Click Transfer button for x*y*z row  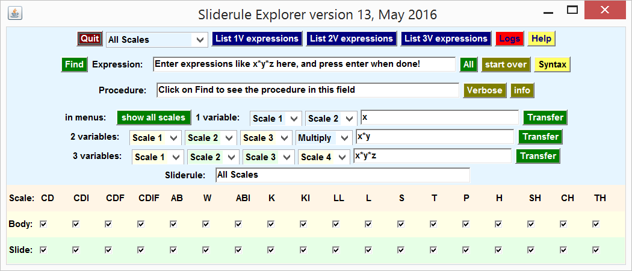[538, 156]
